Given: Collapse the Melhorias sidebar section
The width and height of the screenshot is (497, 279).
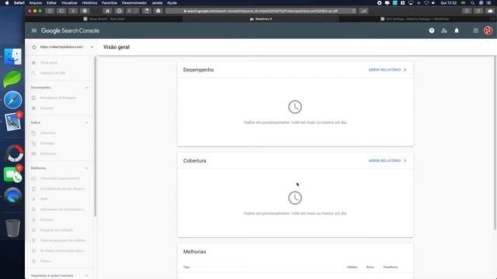Looking at the screenshot, I should [x=86, y=168].
